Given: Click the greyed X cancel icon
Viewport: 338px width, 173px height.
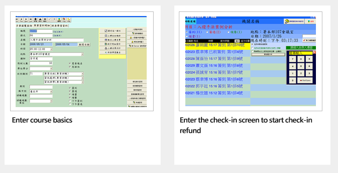Looking at the screenshot, I should (54, 20).
